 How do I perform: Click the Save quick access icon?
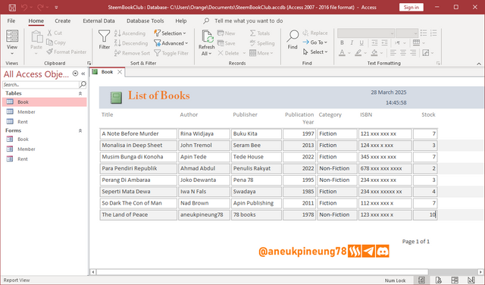tap(12, 8)
